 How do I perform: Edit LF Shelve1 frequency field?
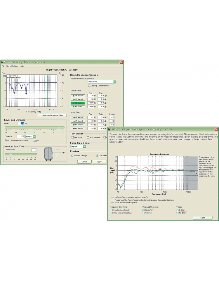pos(91,96)
